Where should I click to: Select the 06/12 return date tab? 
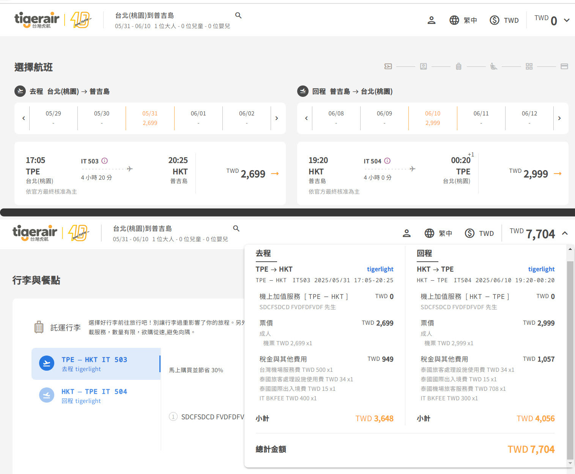pyautogui.click(x=529, y=118)
